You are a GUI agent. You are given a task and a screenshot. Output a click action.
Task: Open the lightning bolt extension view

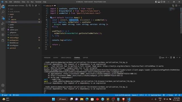[3, 35]
